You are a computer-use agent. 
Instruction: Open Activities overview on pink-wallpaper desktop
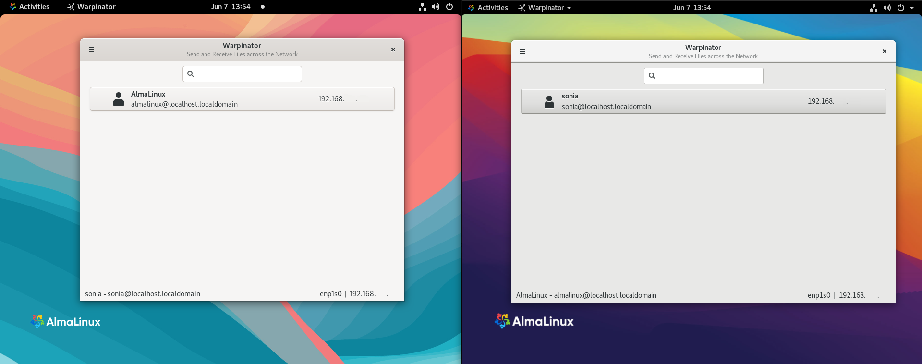(30, 7)
